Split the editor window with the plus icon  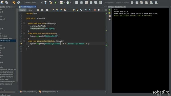point(106,10)
